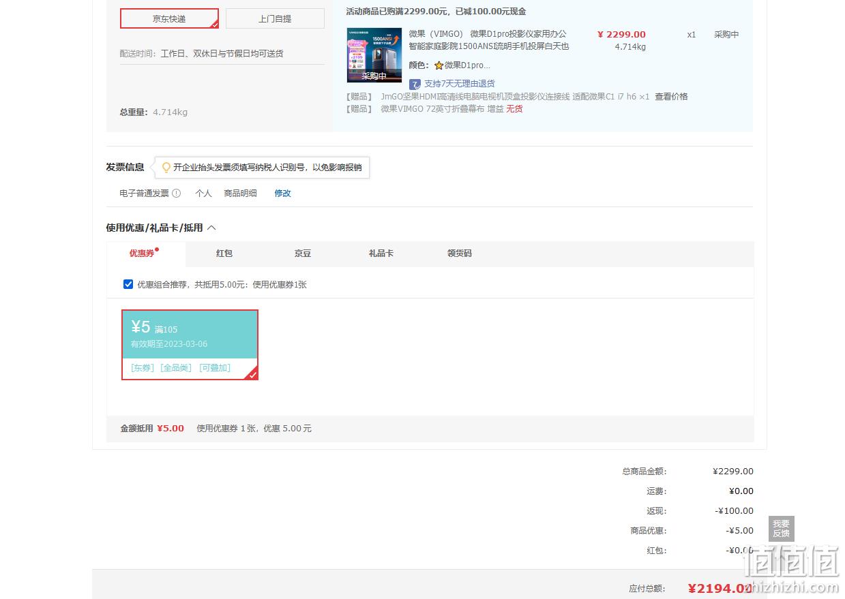
Task: Click 总商品金额 ¥2299.00 value
Action: (x=733, y=472)
